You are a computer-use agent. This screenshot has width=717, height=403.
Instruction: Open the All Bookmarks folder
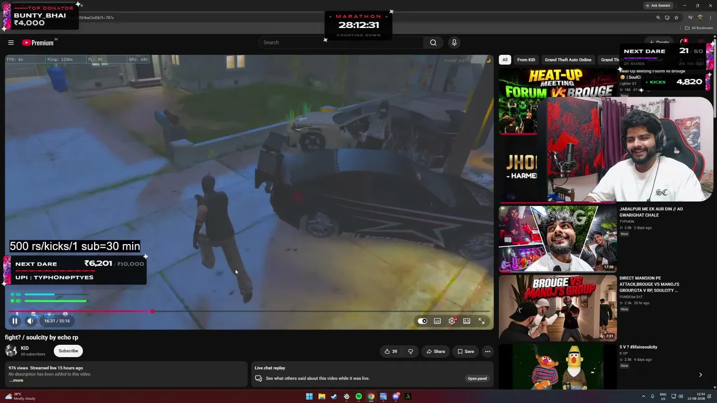coord(699,28)
